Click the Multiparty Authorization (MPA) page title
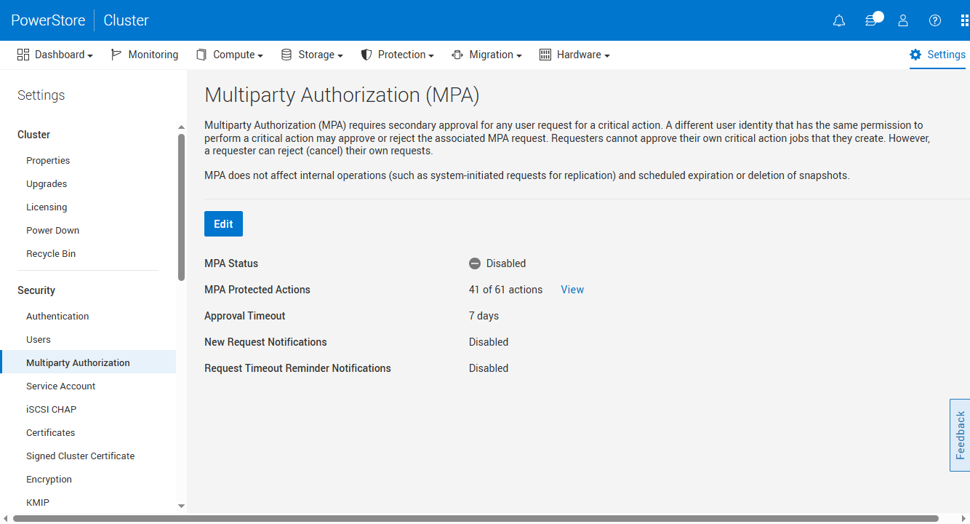 pyautogui.click(x=342, y=95)
